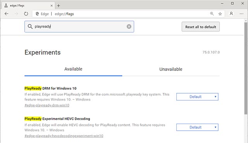
Task: Click the PlayReady Experimental HEVC Decoding title
Action: [57, 119]
